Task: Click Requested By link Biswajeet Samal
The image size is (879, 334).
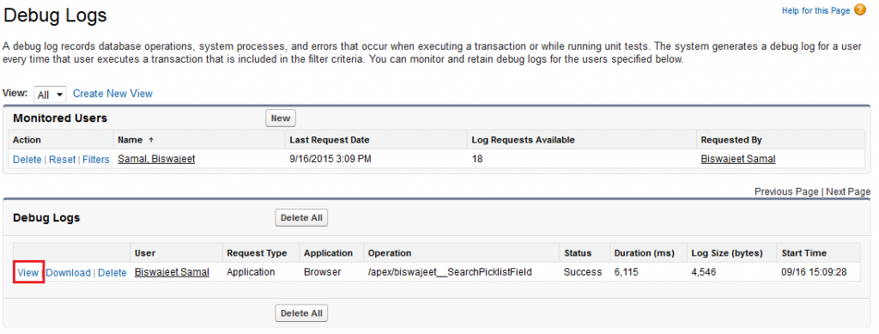Action: point(737,159)
